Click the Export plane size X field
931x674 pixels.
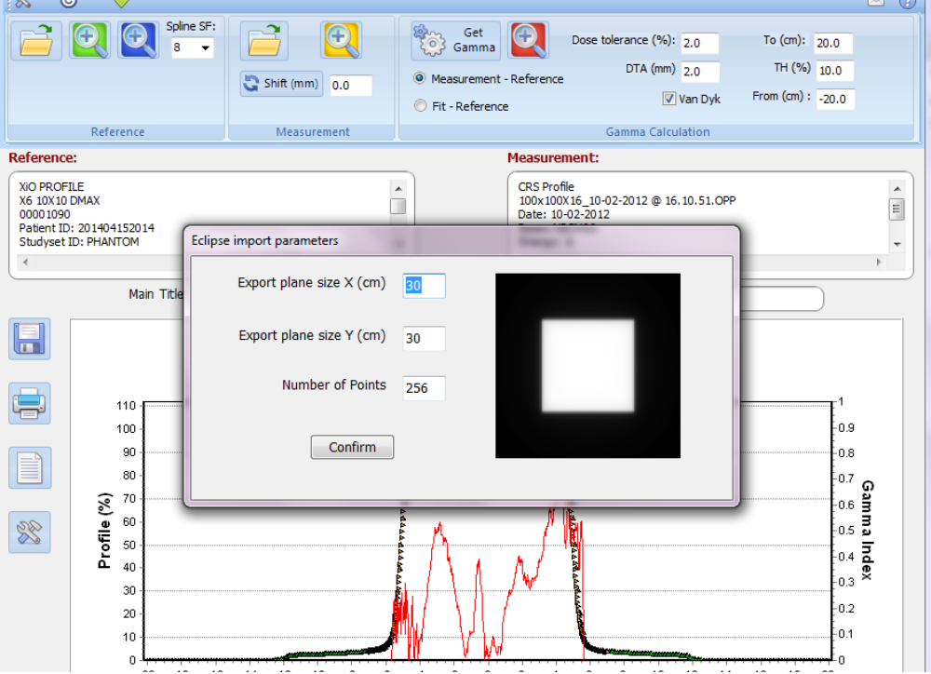(x=424, y=286)
